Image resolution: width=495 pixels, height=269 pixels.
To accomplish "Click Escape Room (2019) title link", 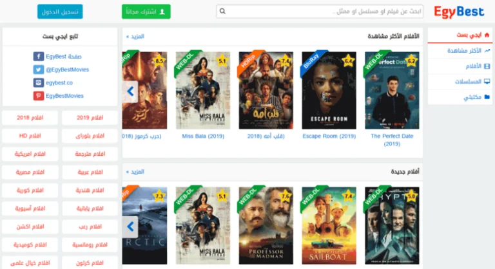I will pos(329,136).
